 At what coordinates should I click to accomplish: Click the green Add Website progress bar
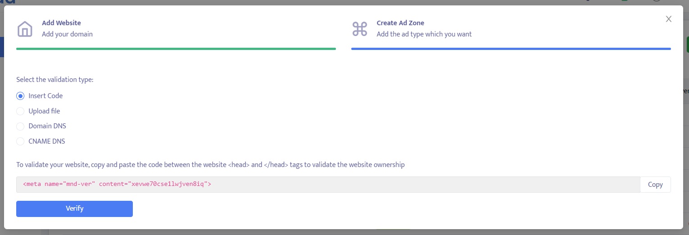tap(176, 49)
